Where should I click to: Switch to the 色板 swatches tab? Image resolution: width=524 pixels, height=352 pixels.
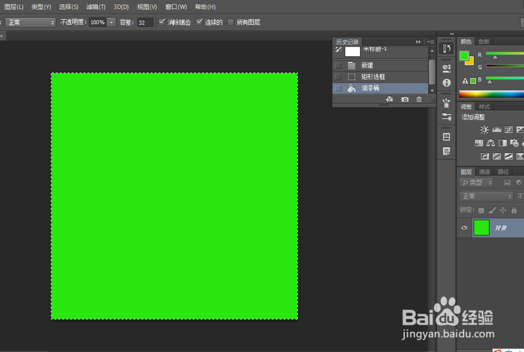(x=484, y=41)
